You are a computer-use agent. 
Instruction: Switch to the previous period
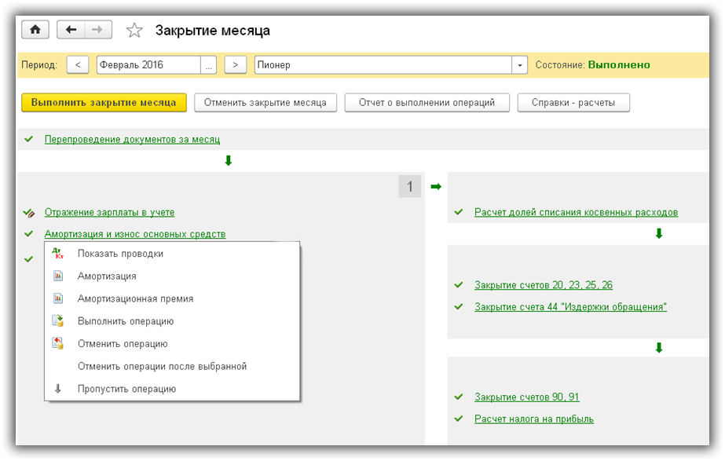(x=78, y=65)
